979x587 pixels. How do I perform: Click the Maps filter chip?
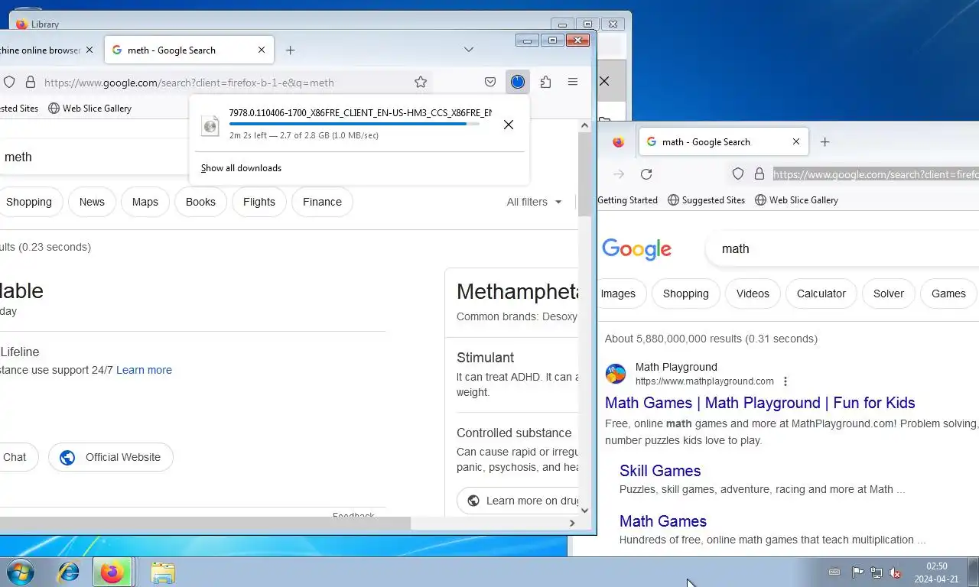pyautogui.click(x=145, y=202)
